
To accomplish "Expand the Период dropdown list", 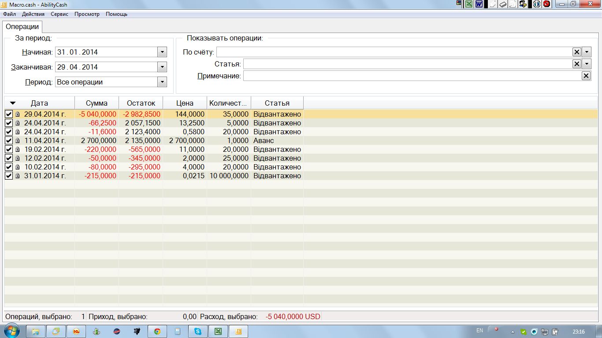I will 162,82.
